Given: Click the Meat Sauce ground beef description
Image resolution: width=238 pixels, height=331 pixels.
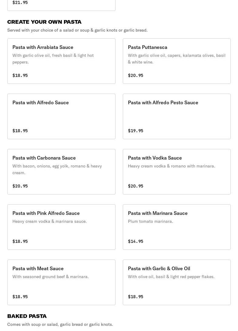Looking at the screenshot, I should click(x=51, y=277).
